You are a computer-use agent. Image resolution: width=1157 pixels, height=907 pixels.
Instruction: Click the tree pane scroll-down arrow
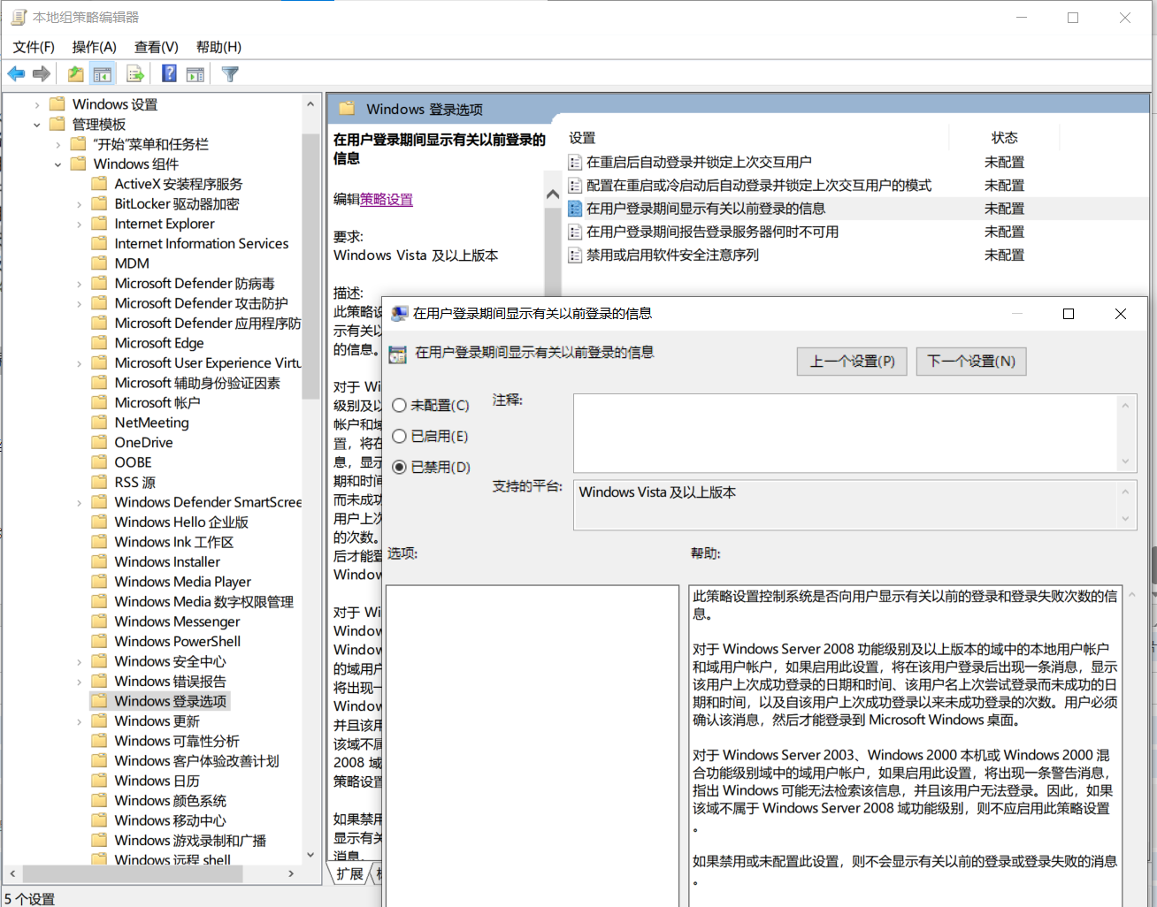[x=310, y=855]
